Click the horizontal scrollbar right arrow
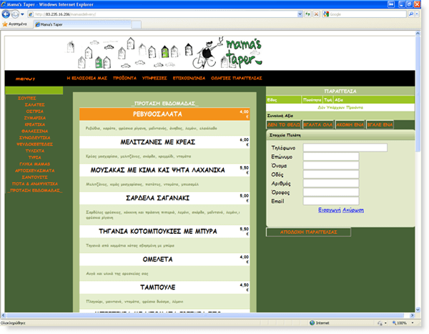This screenshot has width=429, height=334. (x=413, y=315)
